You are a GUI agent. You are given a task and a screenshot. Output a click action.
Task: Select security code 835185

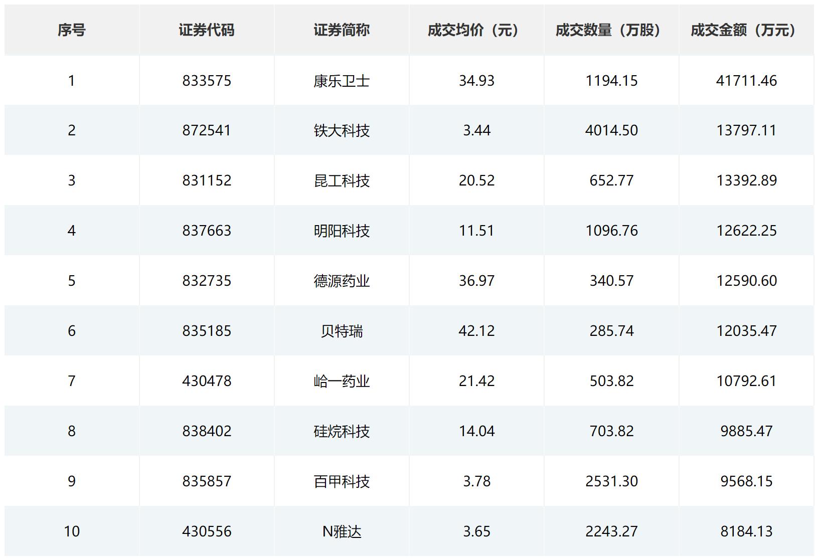pos(207,331)
